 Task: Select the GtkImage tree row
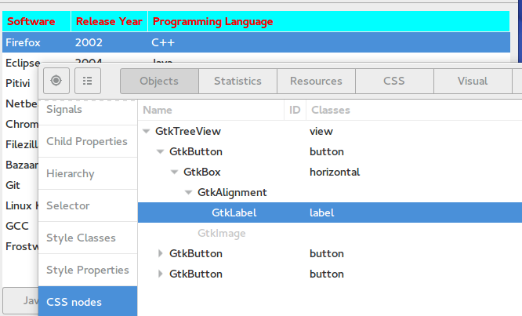point(222,233)
